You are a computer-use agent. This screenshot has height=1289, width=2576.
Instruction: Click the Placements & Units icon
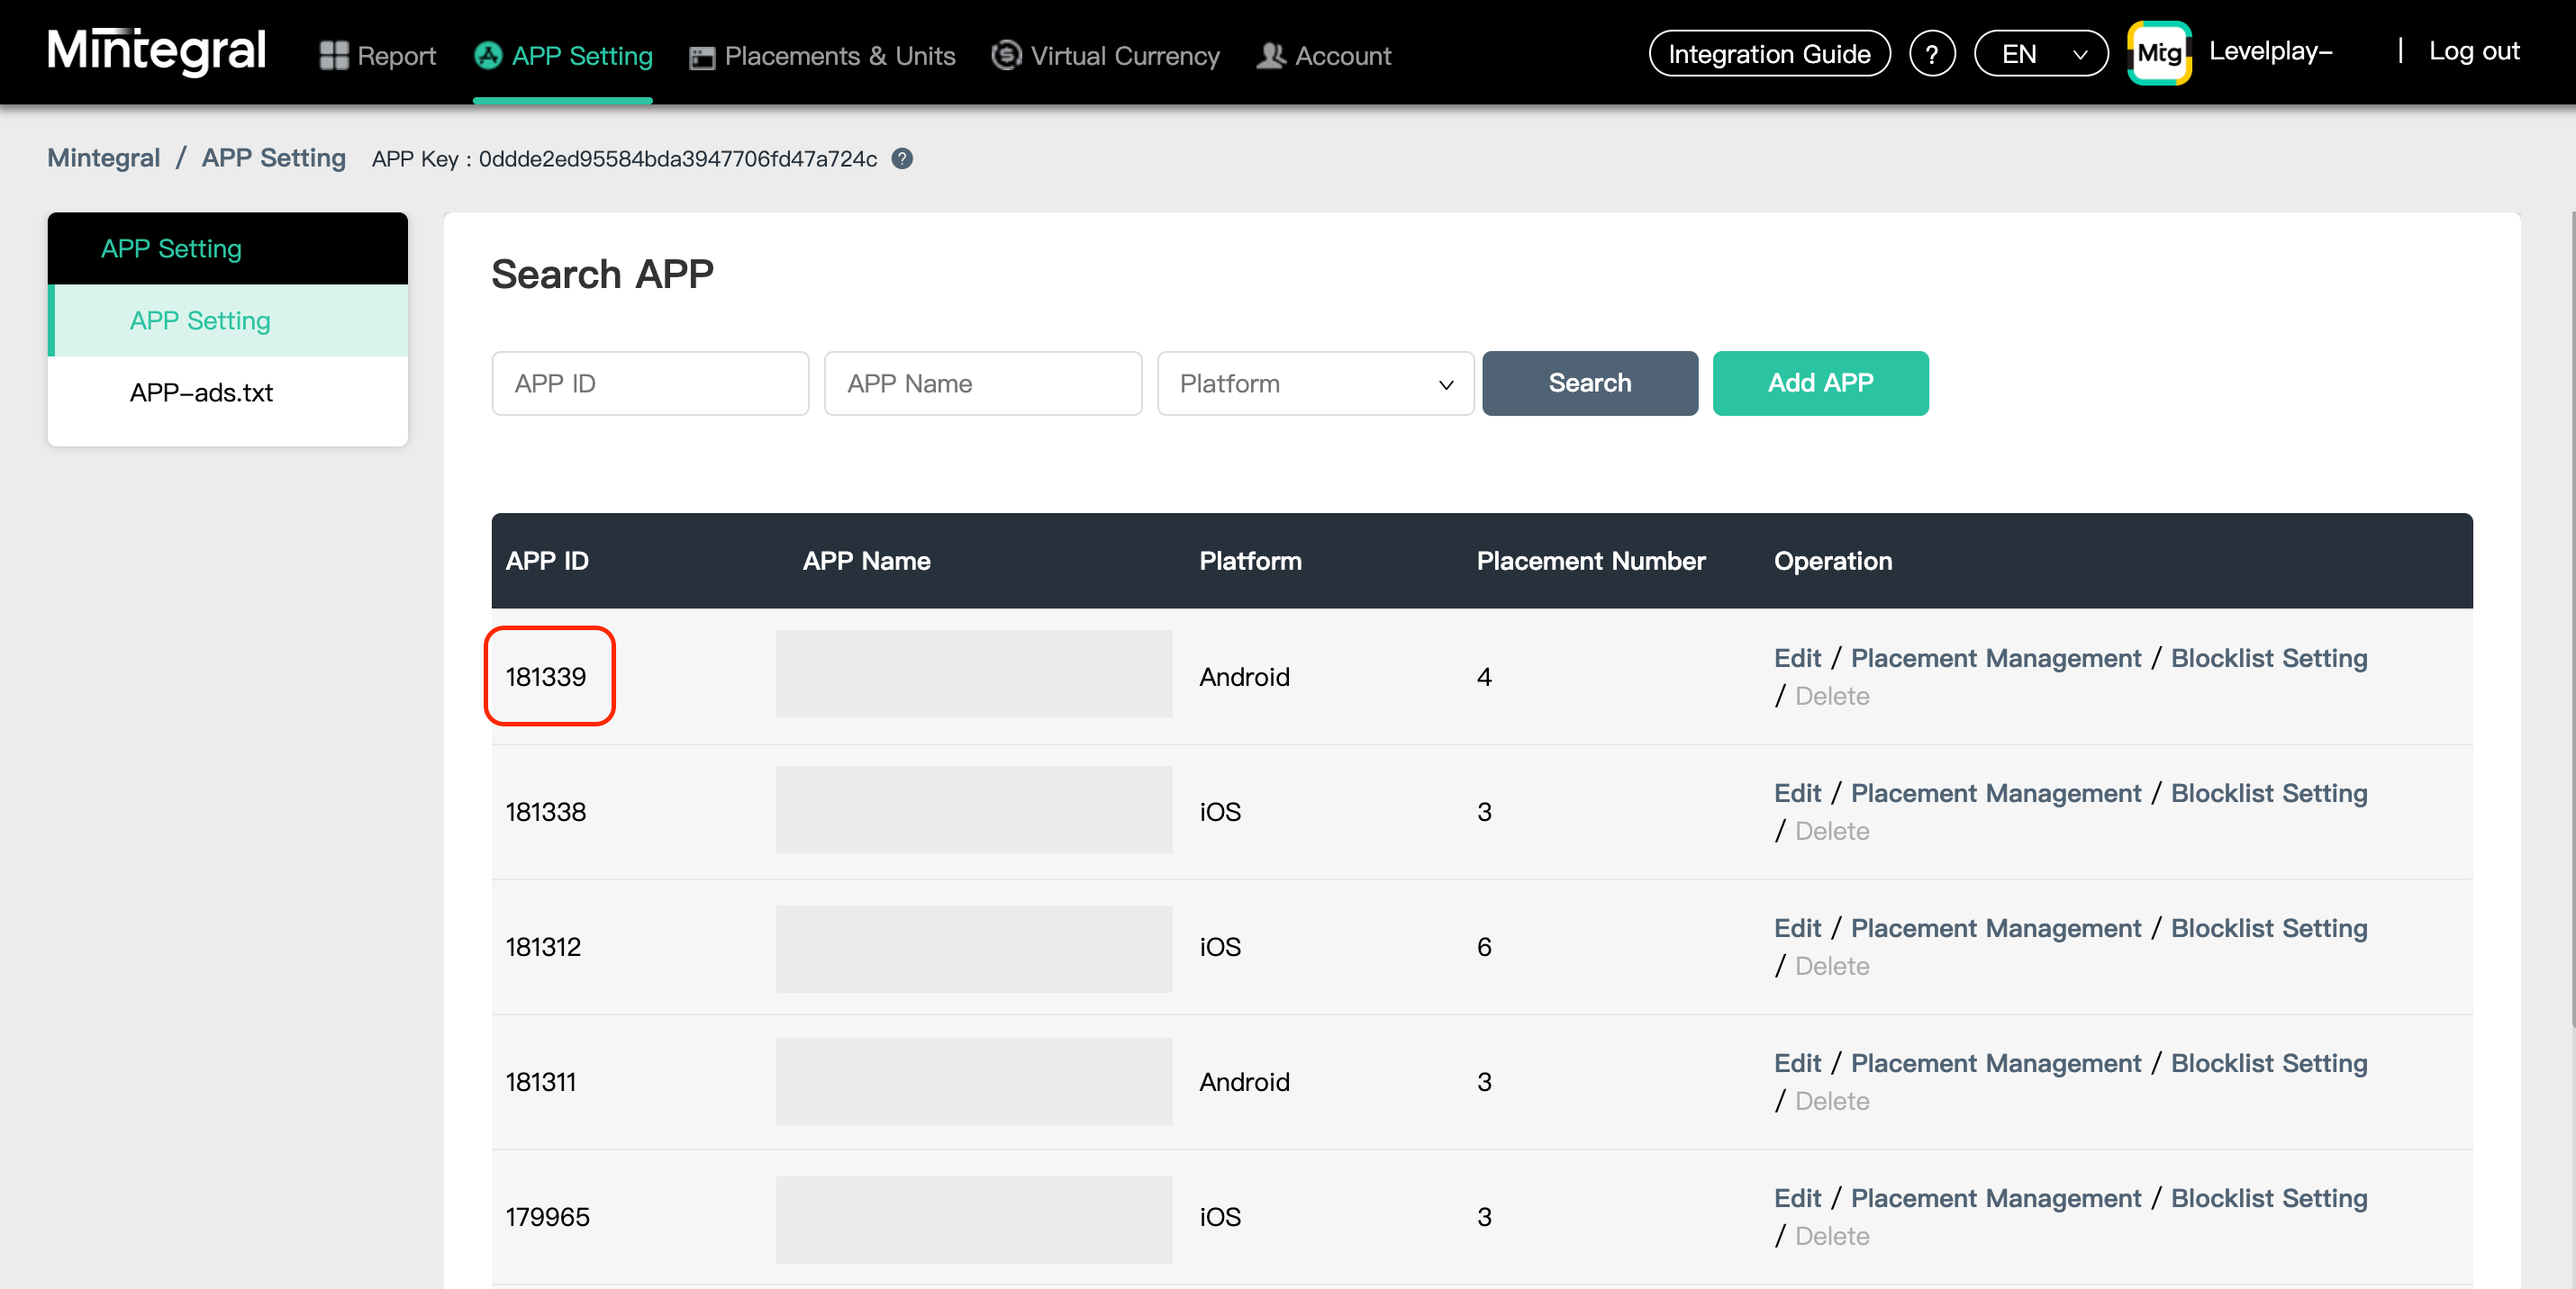pos(702,57)
